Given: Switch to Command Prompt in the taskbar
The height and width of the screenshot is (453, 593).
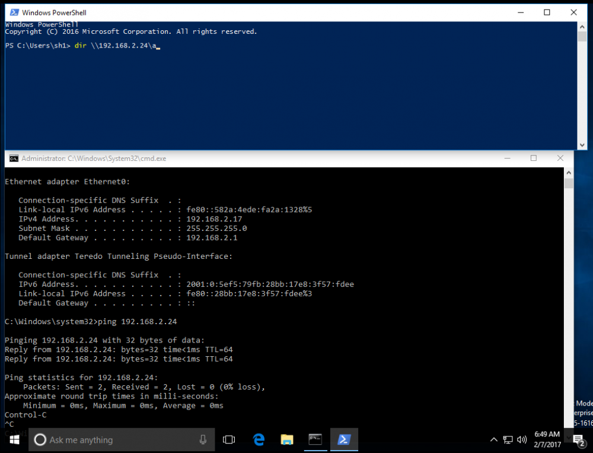Looking at the screenshot, I should (315, 439).
